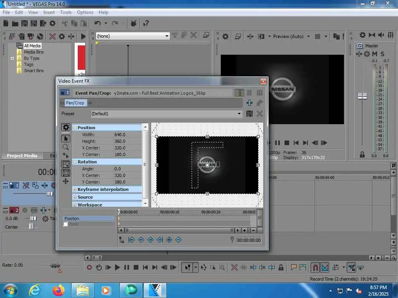Click the Pan/Crop plug-in chain button
The width and height of the screenshot is (398, 298).
point(75,102)
